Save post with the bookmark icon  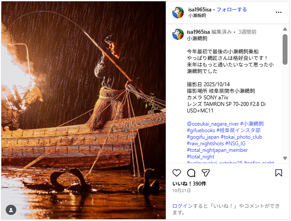(279, 173)
